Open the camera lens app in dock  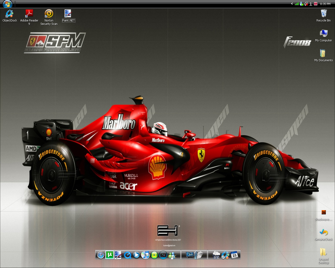(x=163, y=255)
